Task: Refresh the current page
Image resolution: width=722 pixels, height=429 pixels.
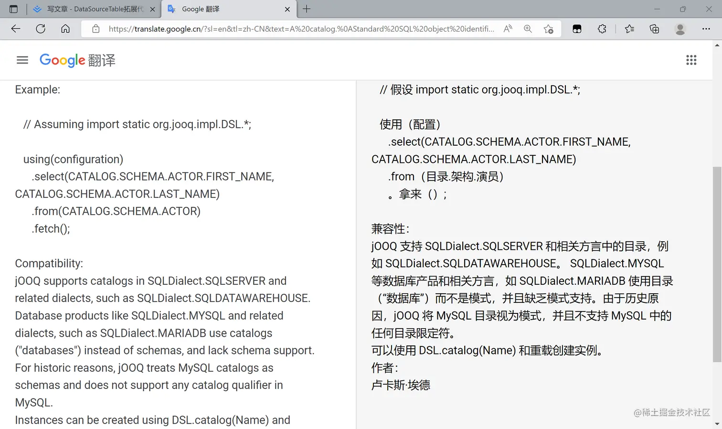Action: (41, 29)
